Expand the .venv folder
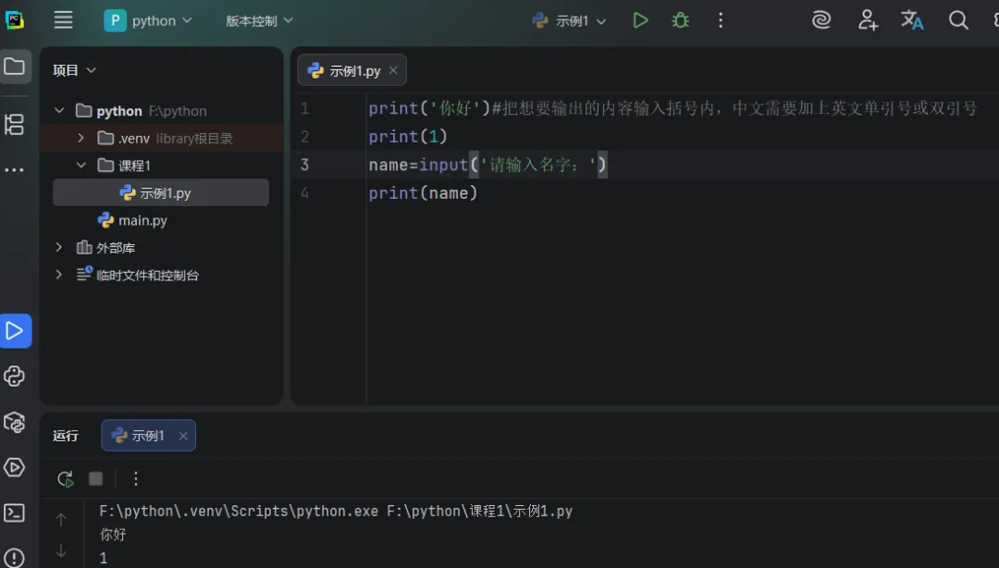Image resolution: width=999 pixels, height=568 pixels. 80,138
